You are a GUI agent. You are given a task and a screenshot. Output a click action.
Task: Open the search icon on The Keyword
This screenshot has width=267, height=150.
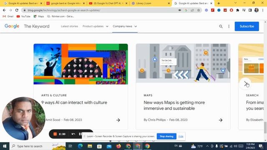[221, 26]
